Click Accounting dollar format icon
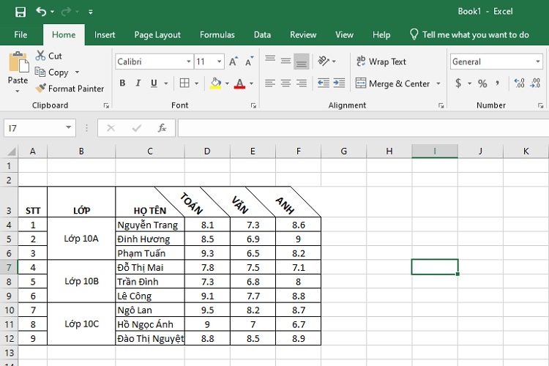The height and width of the screenshot is (366, 549). tap(458, 83)
